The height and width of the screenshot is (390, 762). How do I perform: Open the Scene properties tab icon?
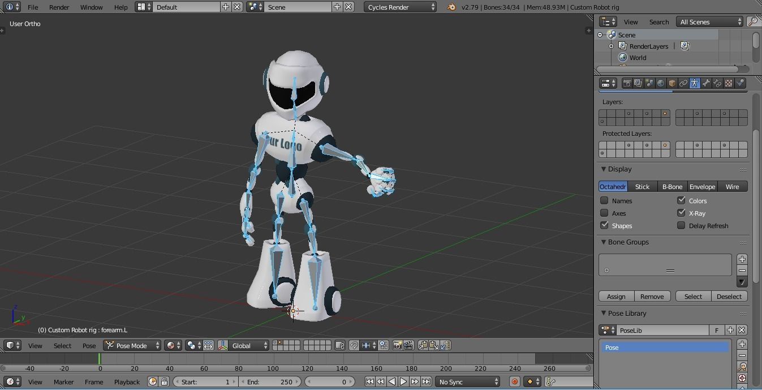649,83
